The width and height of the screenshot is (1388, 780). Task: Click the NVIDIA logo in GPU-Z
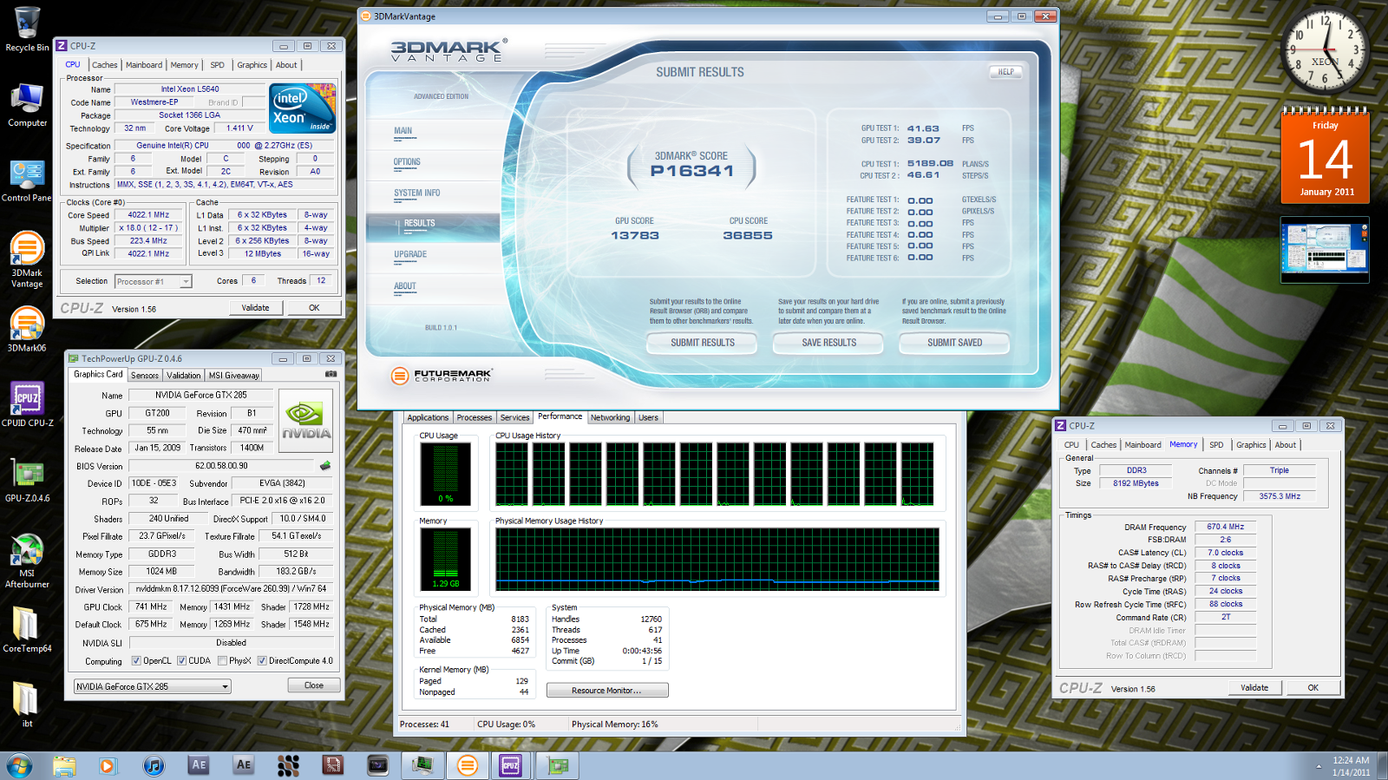click(x=305, y=421)
